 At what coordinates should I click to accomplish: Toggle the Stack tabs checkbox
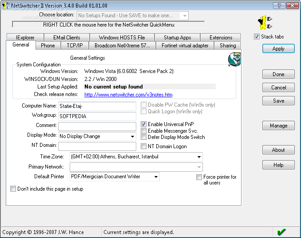click(257, 37)
